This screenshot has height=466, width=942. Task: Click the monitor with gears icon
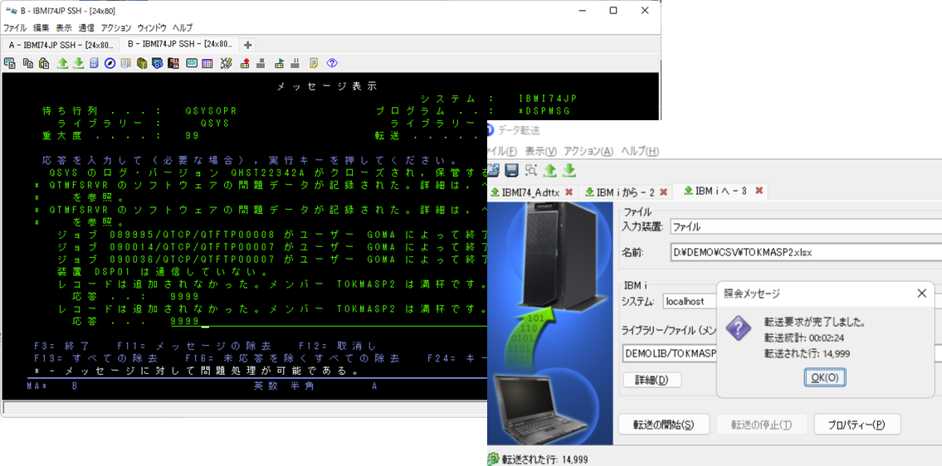(x=158, y=63)
